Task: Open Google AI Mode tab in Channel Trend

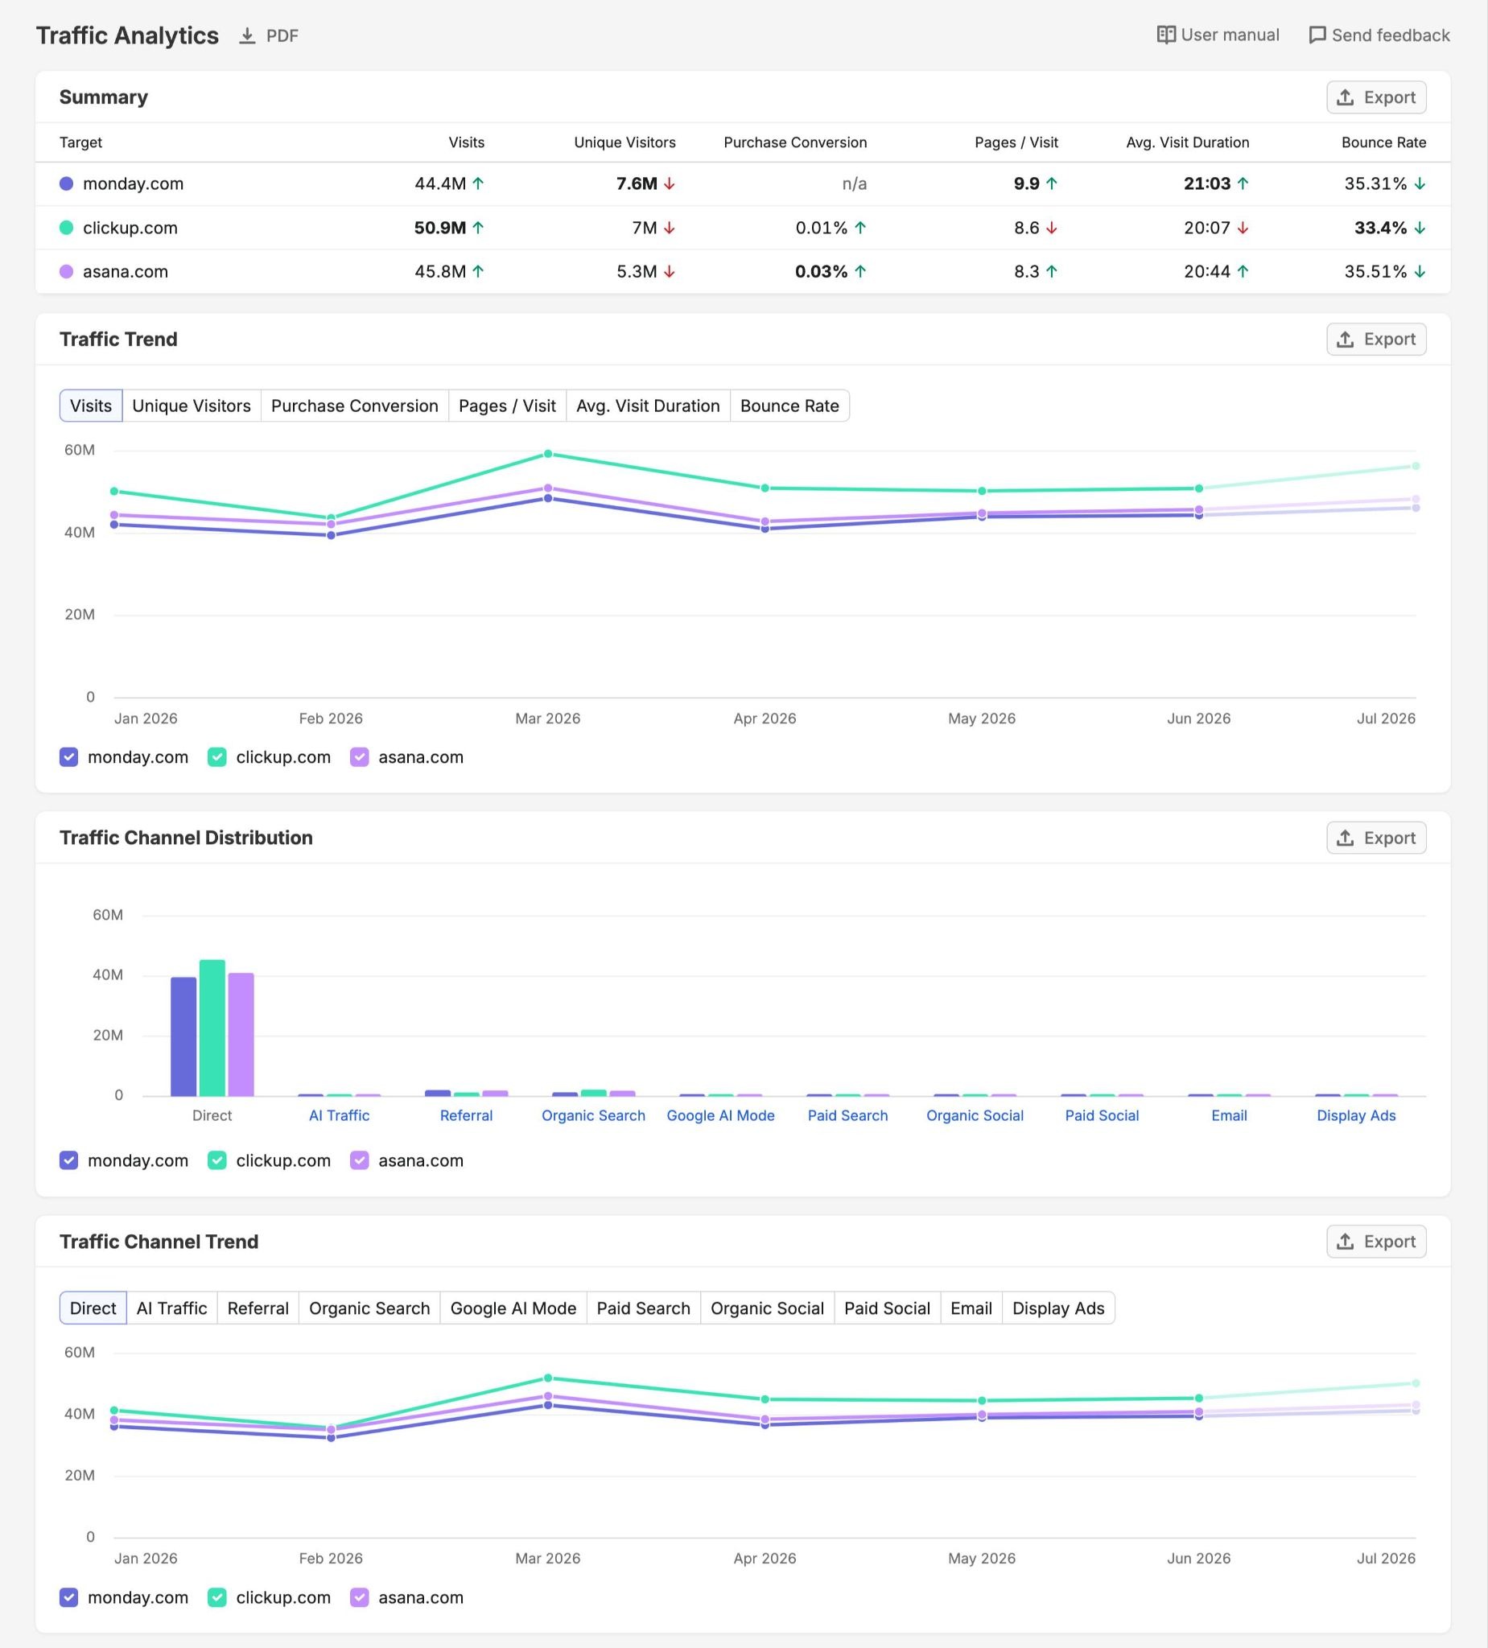Action: [x=513, y=1308]
